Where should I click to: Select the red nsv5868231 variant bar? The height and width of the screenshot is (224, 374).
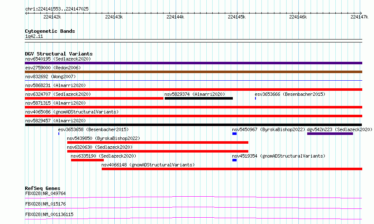tap(193, 90)
